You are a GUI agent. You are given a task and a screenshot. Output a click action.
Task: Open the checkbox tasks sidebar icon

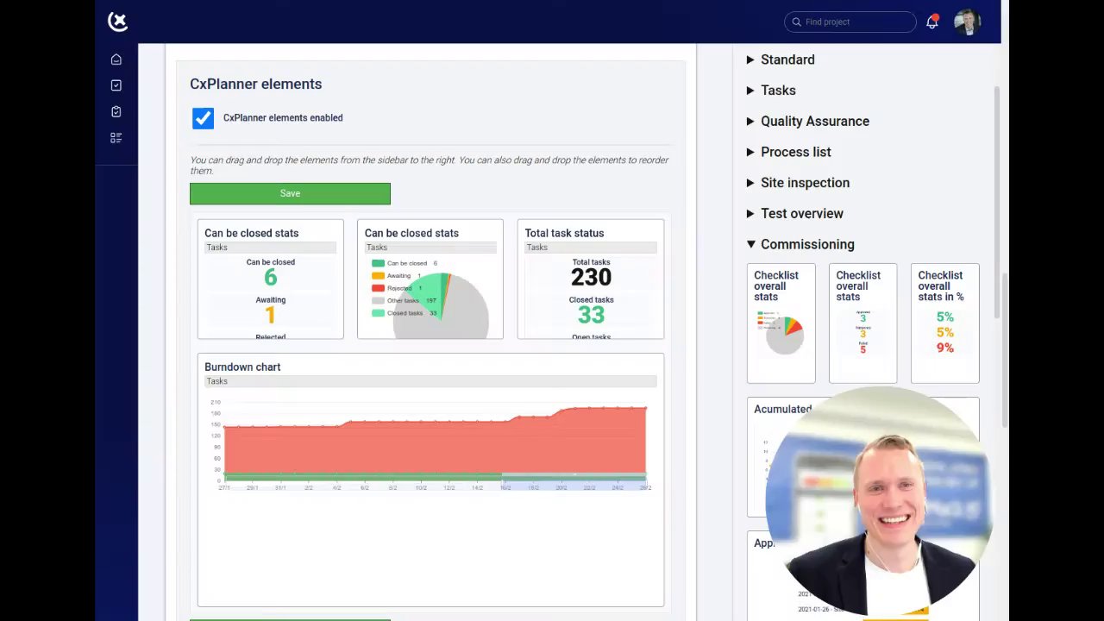coord(116,85)
